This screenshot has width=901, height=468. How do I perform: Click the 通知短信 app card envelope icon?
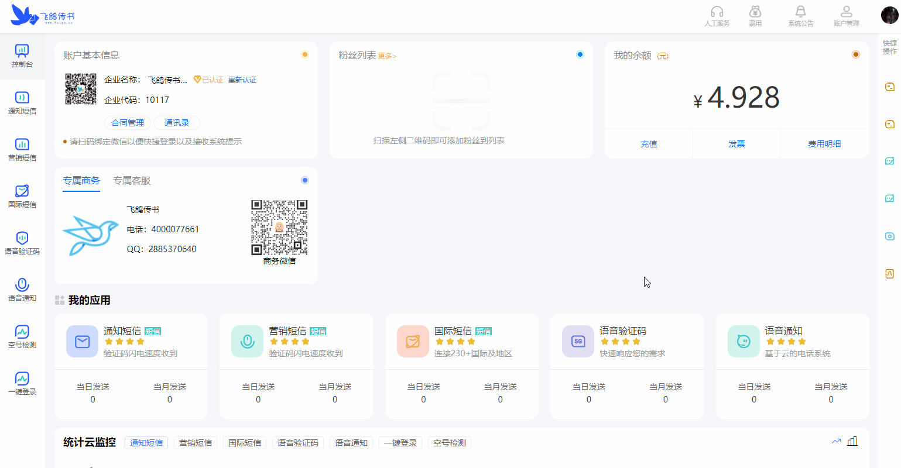(x=83, y=342)
